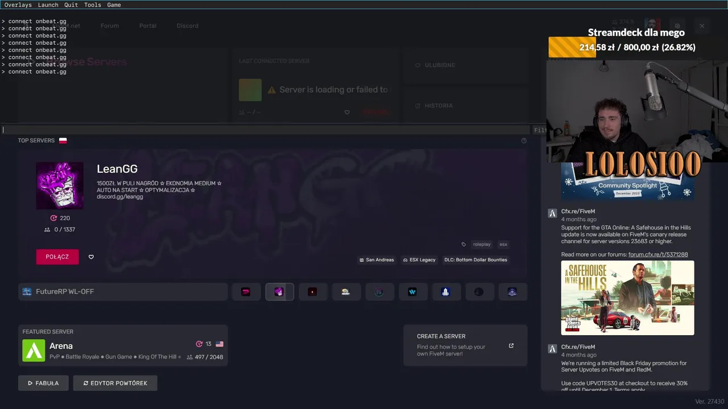Viewport: 728px width, 409px height.
Task: Open the HISTORIA history list
Action: pyautogui.click(x=465, y=106)
